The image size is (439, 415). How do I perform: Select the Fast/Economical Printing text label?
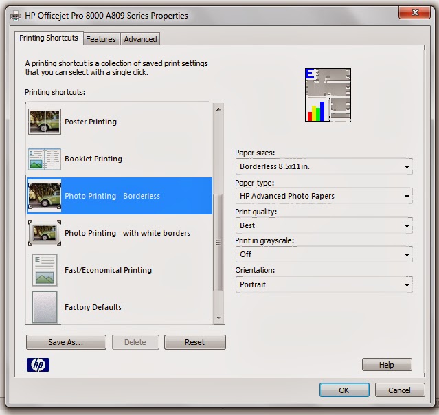point(108,270)
